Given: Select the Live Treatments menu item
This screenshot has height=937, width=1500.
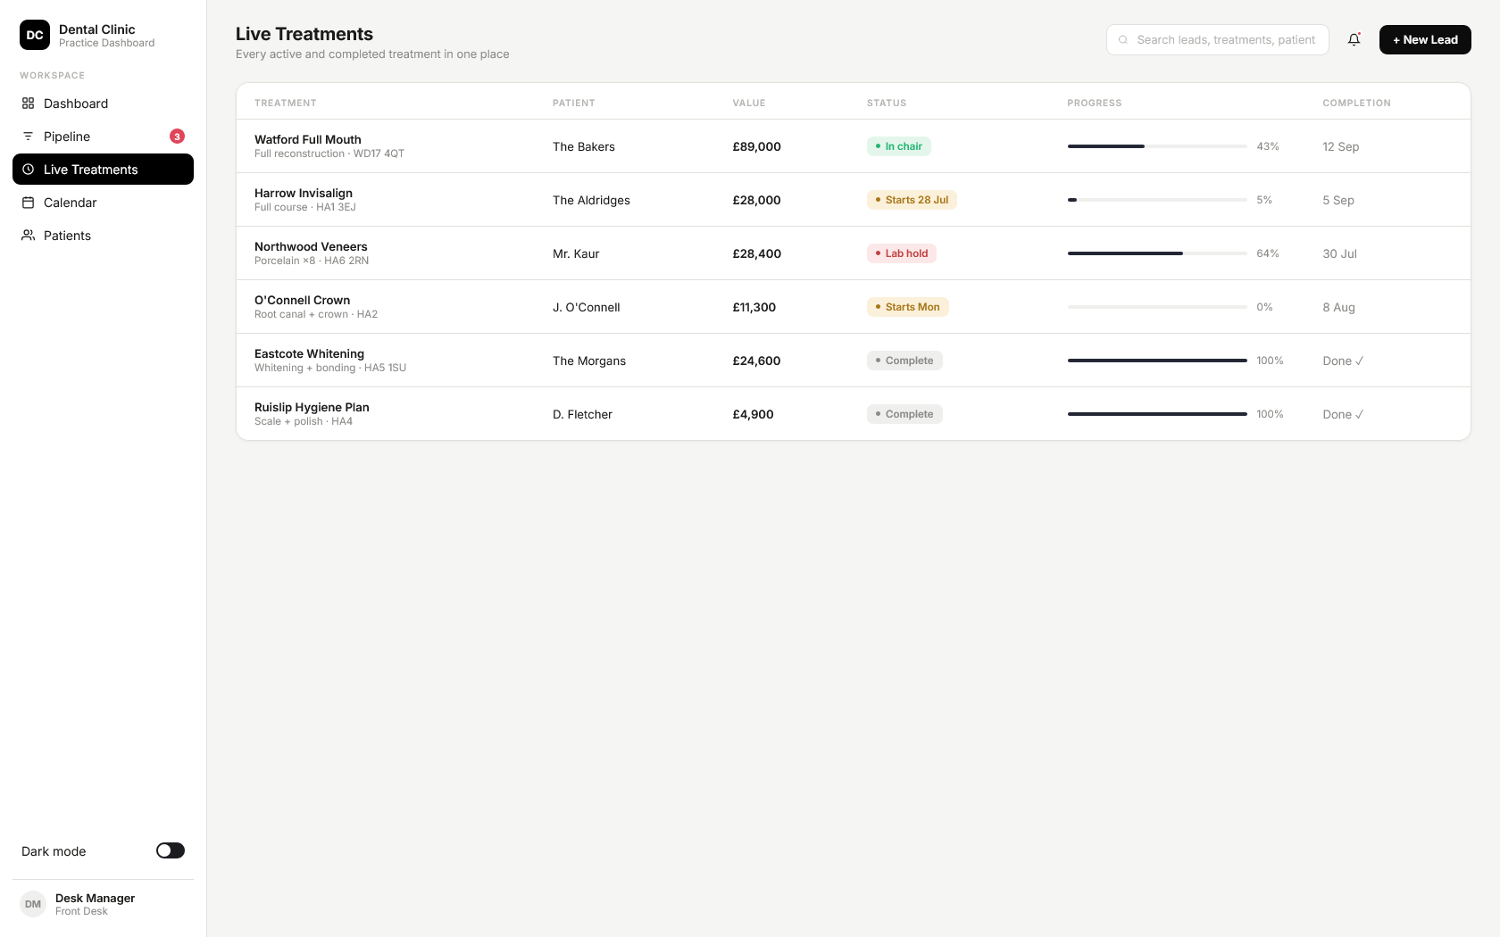Looking at the screenshot, I should tap(103, 170).
